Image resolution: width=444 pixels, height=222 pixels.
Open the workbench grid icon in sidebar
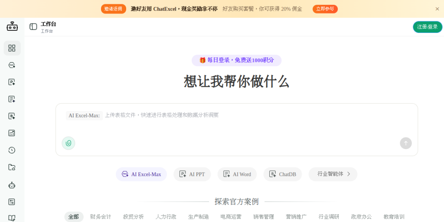(12, 48)
